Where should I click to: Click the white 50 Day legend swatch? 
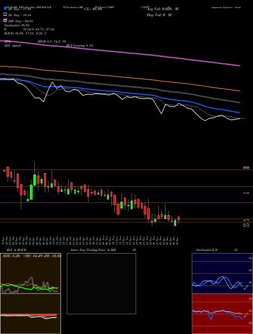pos(6,15)
